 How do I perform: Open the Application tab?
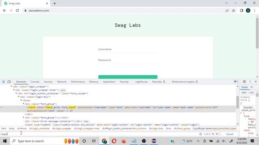click(x=109, y=82)
